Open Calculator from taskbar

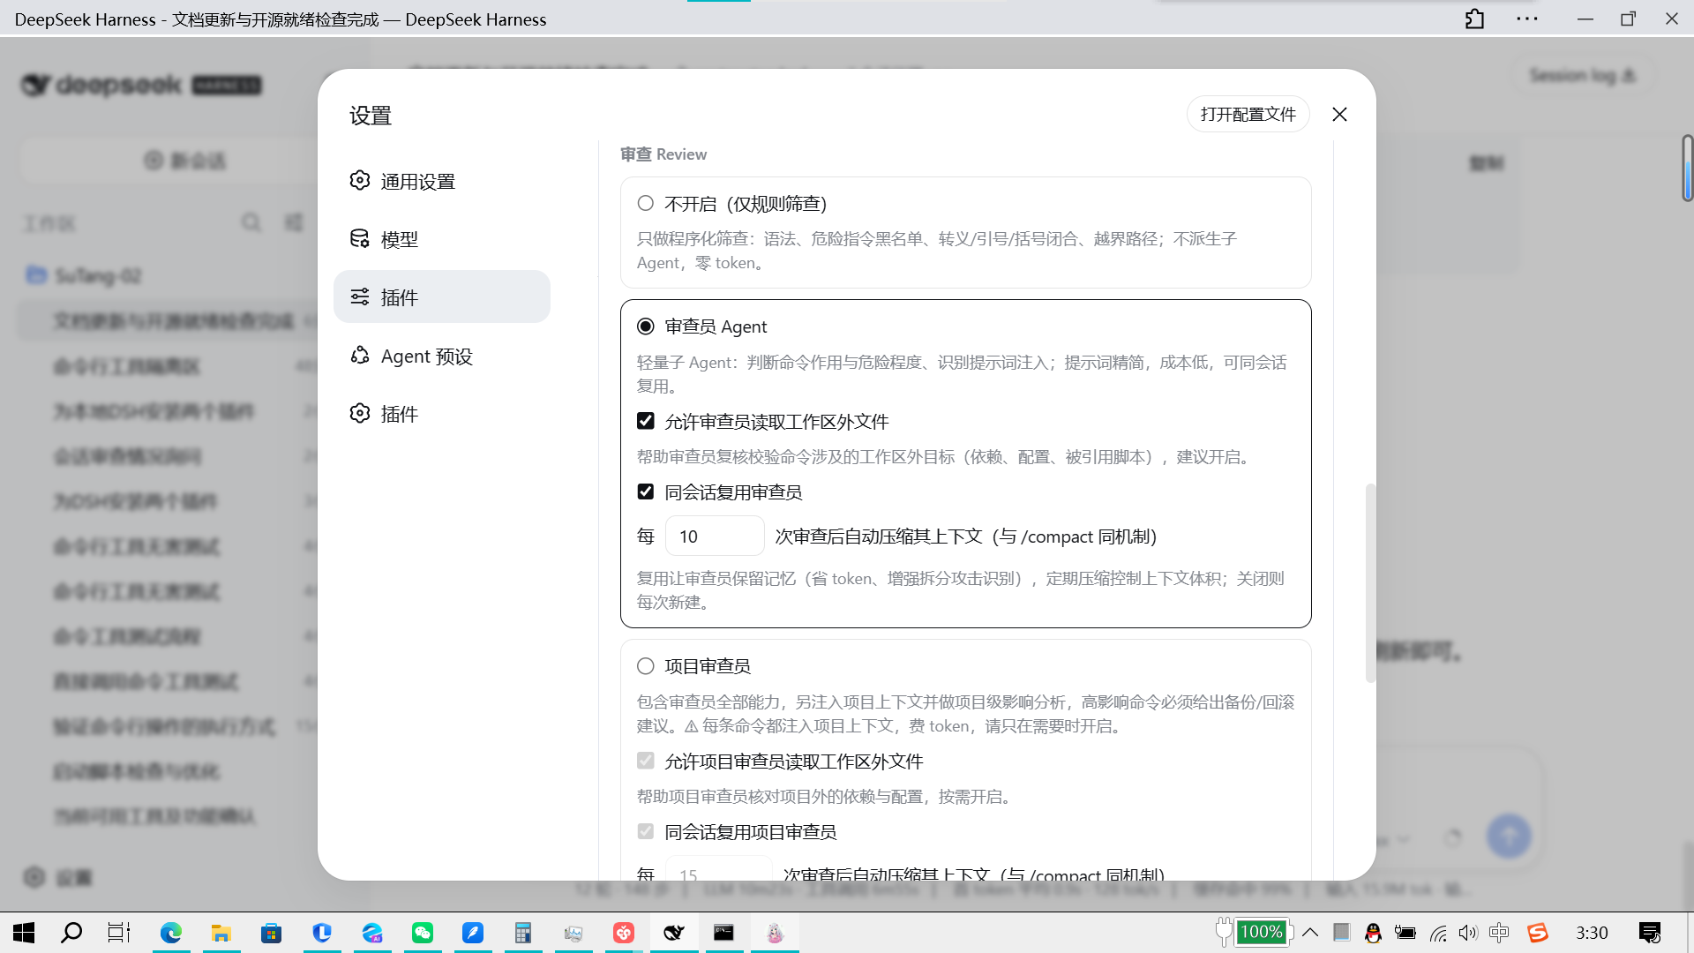click(x=523, y=933)
